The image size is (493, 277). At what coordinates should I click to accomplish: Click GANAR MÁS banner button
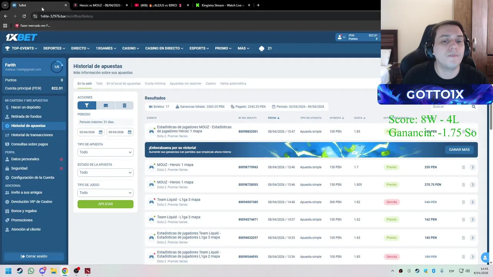[x=459, y=150]
